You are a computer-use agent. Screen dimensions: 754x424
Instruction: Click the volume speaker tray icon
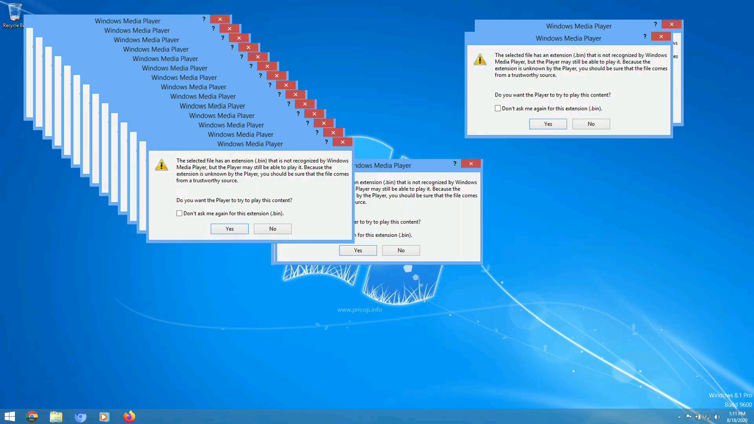coord(717,417)
